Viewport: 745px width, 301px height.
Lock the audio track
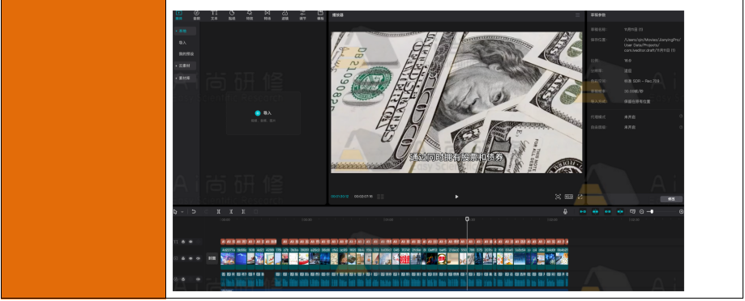183,279
